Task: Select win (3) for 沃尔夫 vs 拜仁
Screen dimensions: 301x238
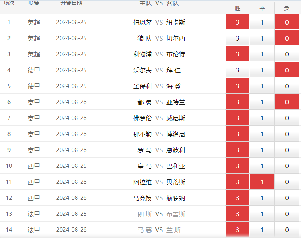Action: 238,70
